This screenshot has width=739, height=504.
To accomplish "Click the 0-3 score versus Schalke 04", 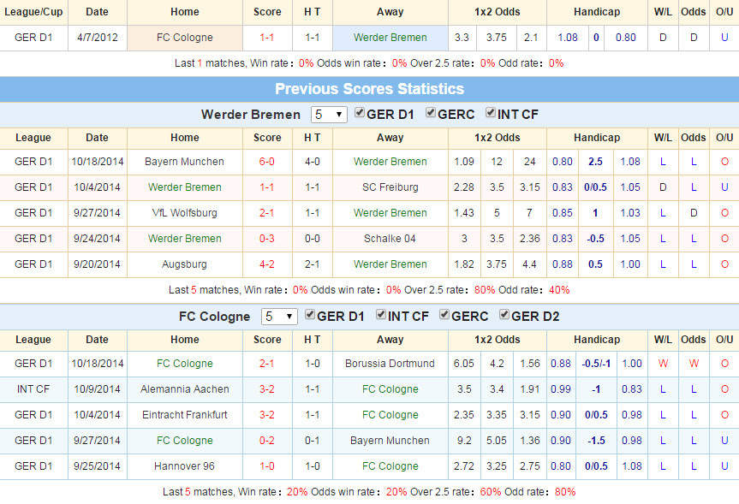I will (x=267, y=239).
